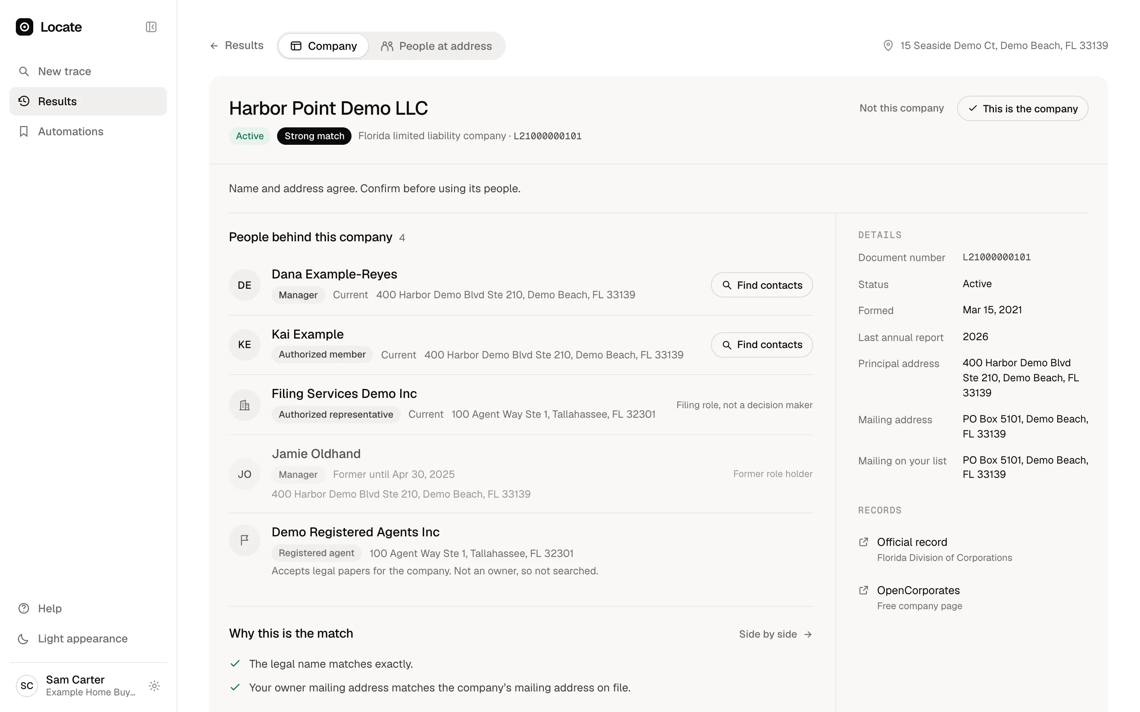Open the Official record link

point(912,542)
